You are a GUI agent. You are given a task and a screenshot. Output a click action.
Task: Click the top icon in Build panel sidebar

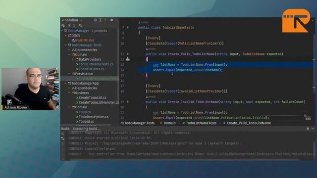(63, 134)
